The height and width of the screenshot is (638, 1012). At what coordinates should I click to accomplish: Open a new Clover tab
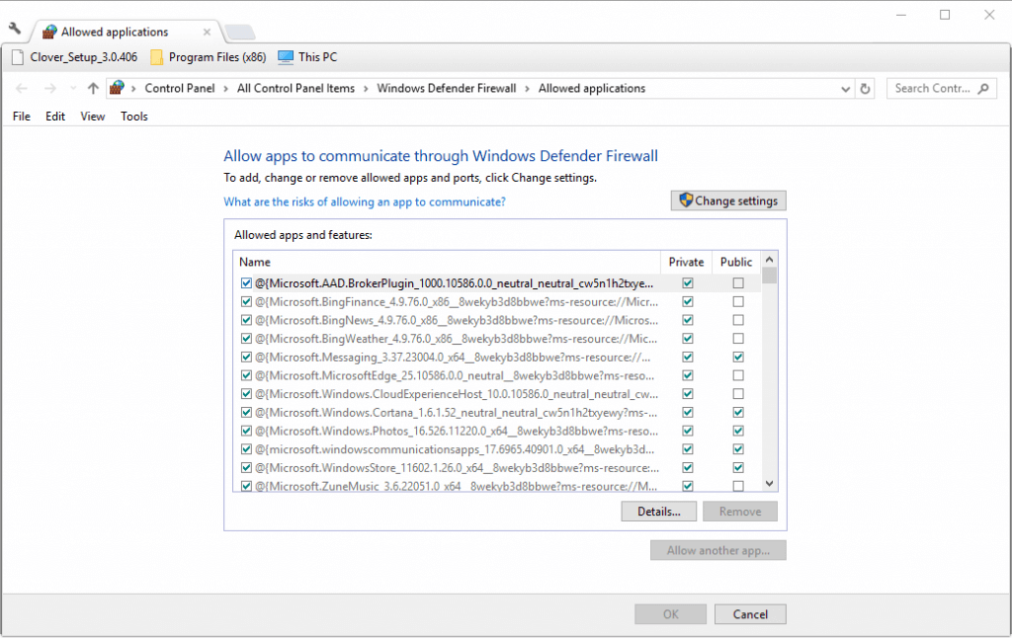(239, 32)
